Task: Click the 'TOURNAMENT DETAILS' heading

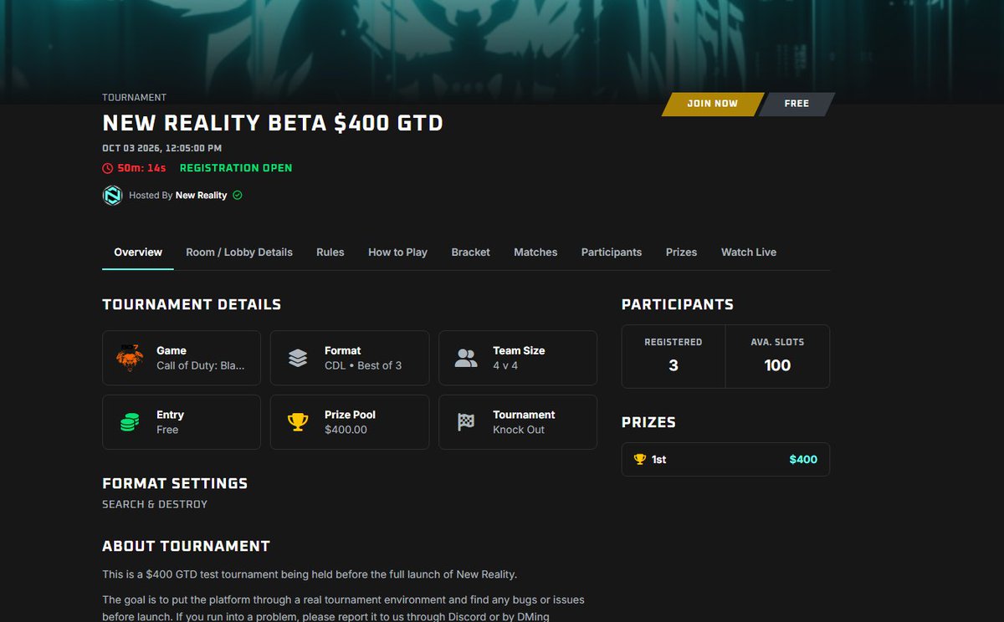Action: (192, 304)
